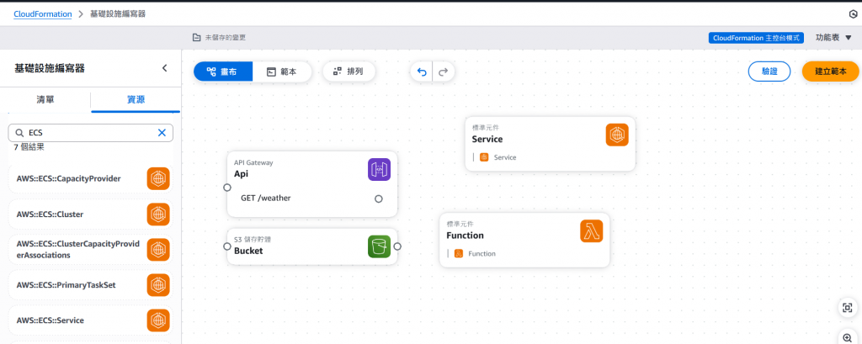This screenshot has height=344, width=862.
Task: Fit canvas to screen icon
Action: point(848,308)
